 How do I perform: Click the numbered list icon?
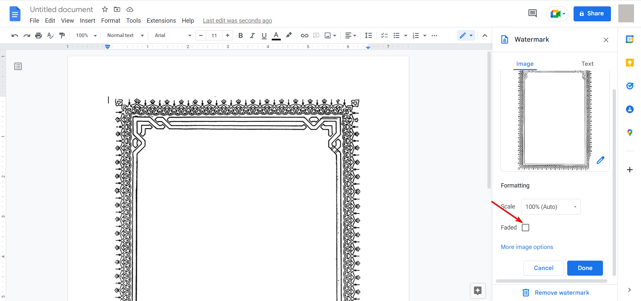pos(416,35)
